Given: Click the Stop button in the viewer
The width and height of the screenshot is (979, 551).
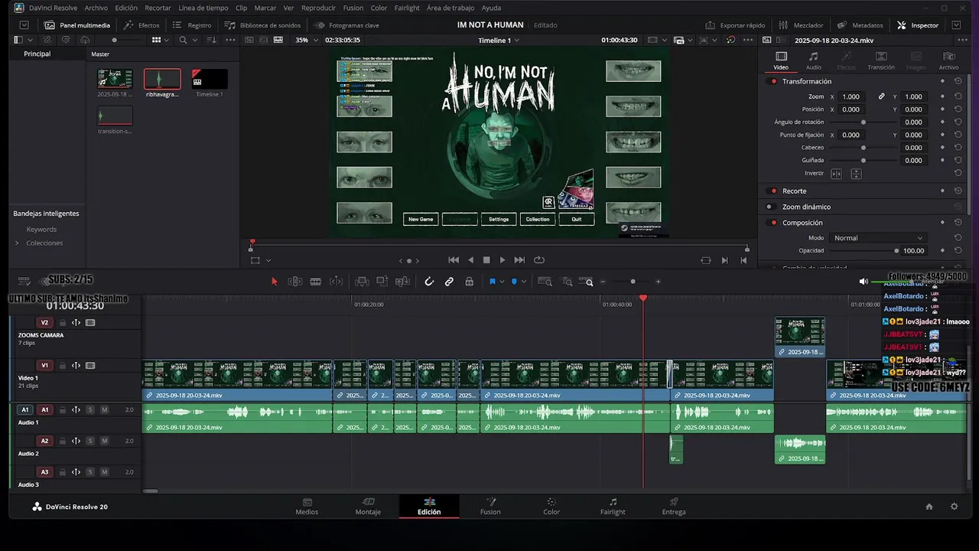Looking at the screenshot, I should point(486,260).
